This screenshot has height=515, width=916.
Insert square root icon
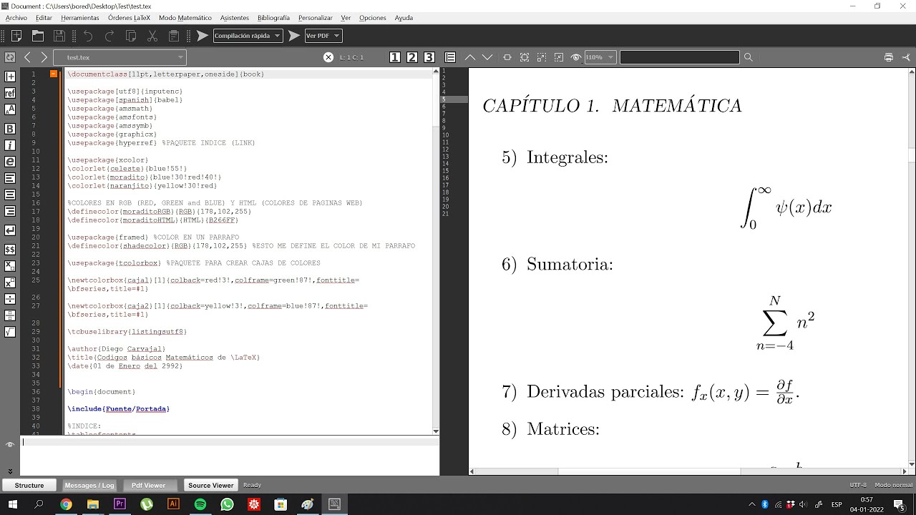click(10, 332)
